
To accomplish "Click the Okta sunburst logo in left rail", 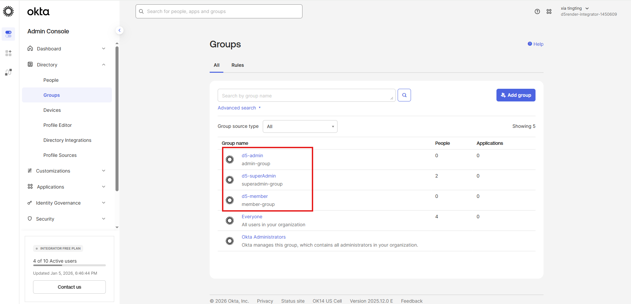I will pos(8,11).
